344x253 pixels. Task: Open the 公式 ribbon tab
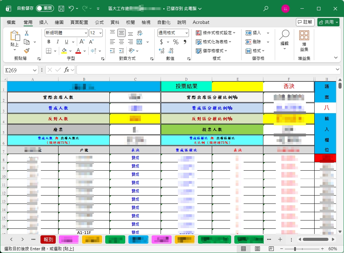[99, 22]
